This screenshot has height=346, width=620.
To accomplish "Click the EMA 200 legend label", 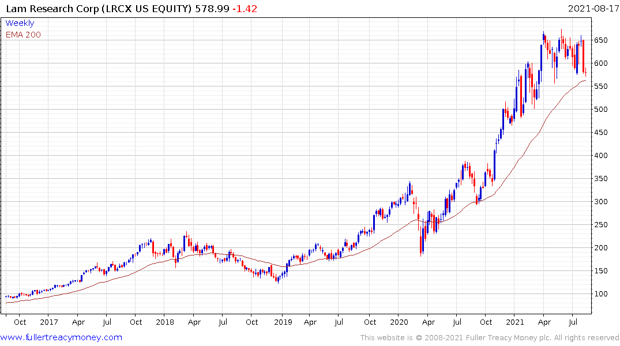I will (23, 35).
